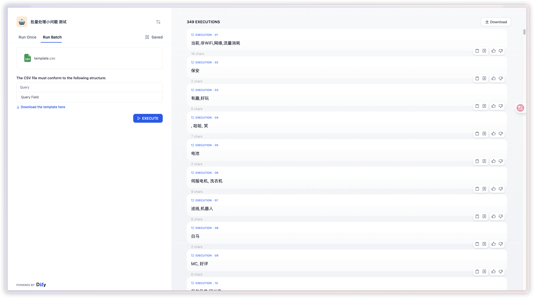Click the floating translate widget on right edge
This screenshot has width=534, height=298.
click(520, 108)
